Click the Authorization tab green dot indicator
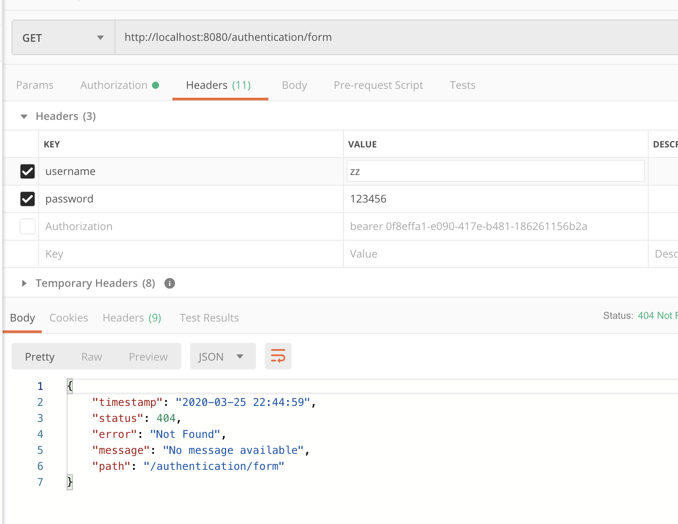The height and width of the screenshot is (524, 678). point(156,85)
